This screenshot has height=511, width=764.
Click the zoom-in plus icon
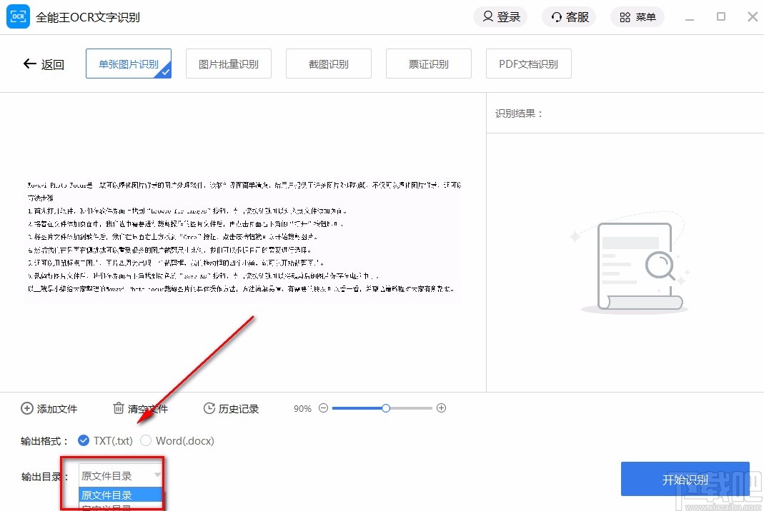441,408
